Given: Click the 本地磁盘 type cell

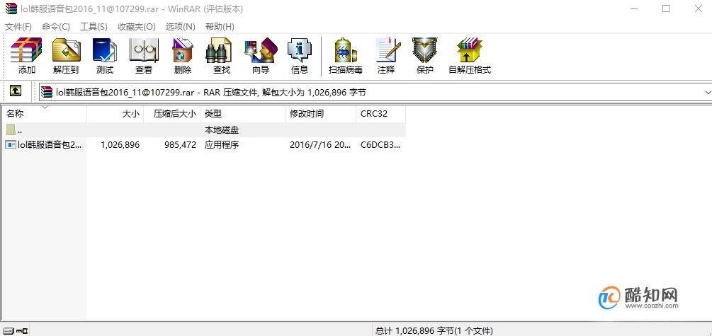Looking at the screenshot, I should [x=222, y=130].
